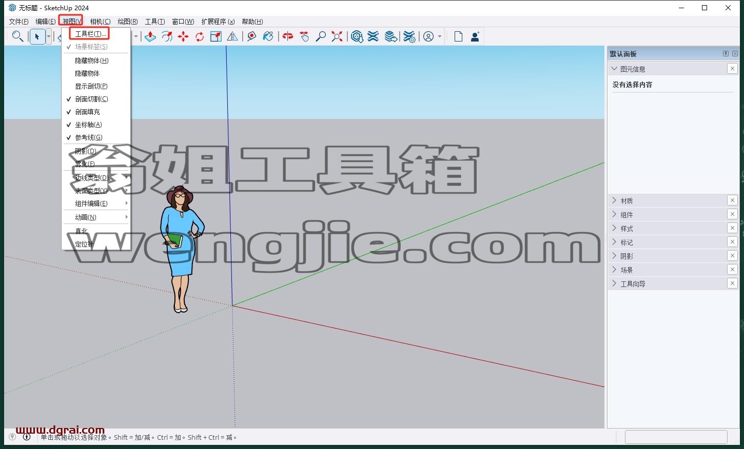Expand the 工具向导 panel section

coord(614,283)
